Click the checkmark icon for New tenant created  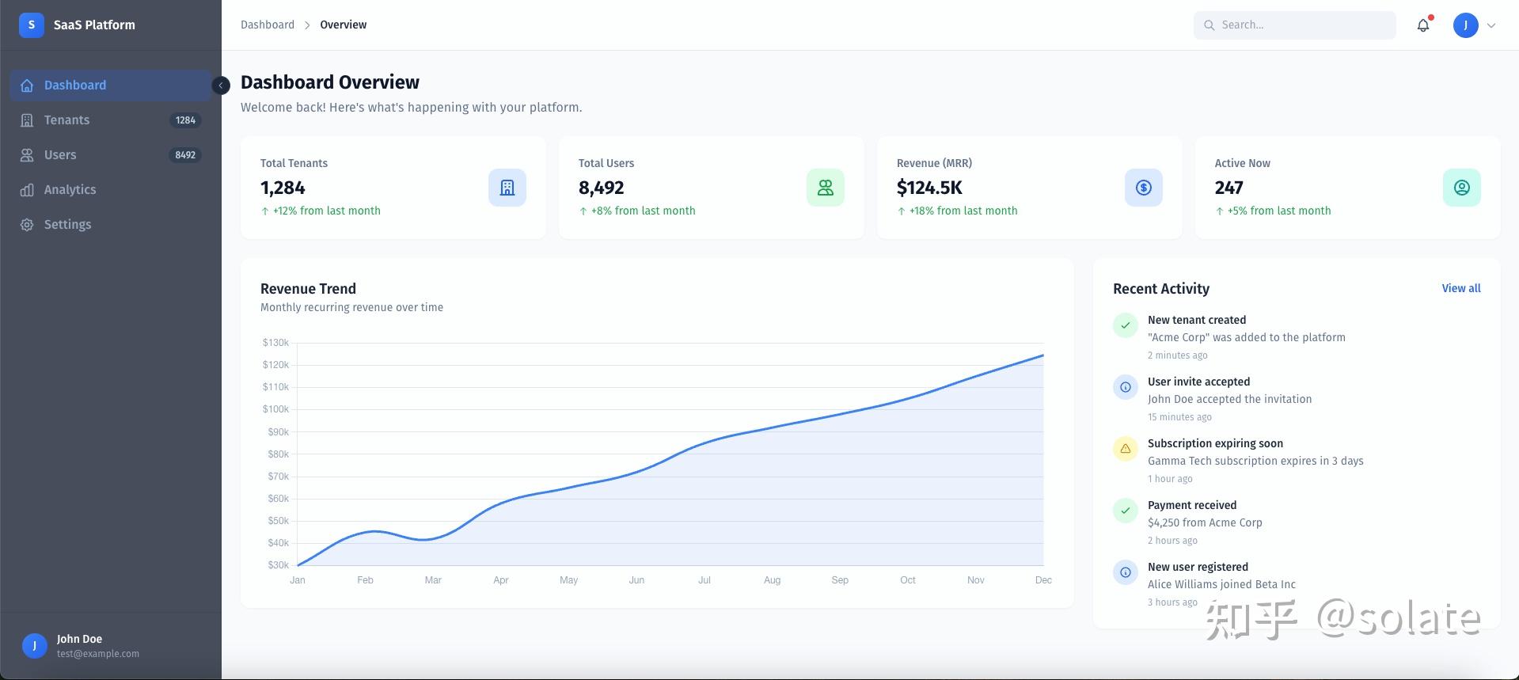(x=1126, y=325)
